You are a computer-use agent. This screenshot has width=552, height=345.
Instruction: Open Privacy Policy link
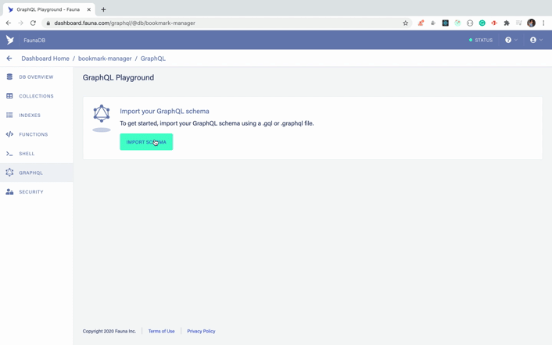(x=201, y=331)
